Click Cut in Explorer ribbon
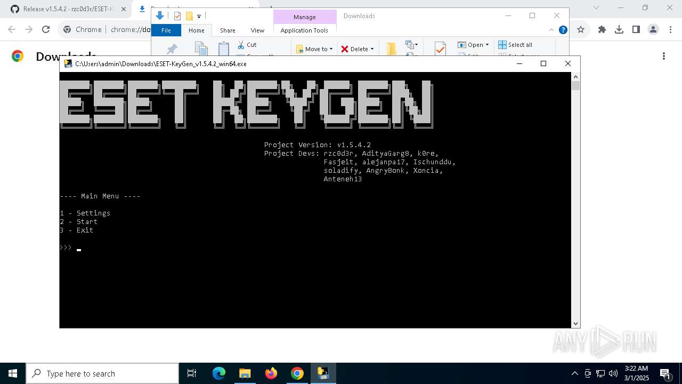Screen dimensions: 682x384 (247, 45)
